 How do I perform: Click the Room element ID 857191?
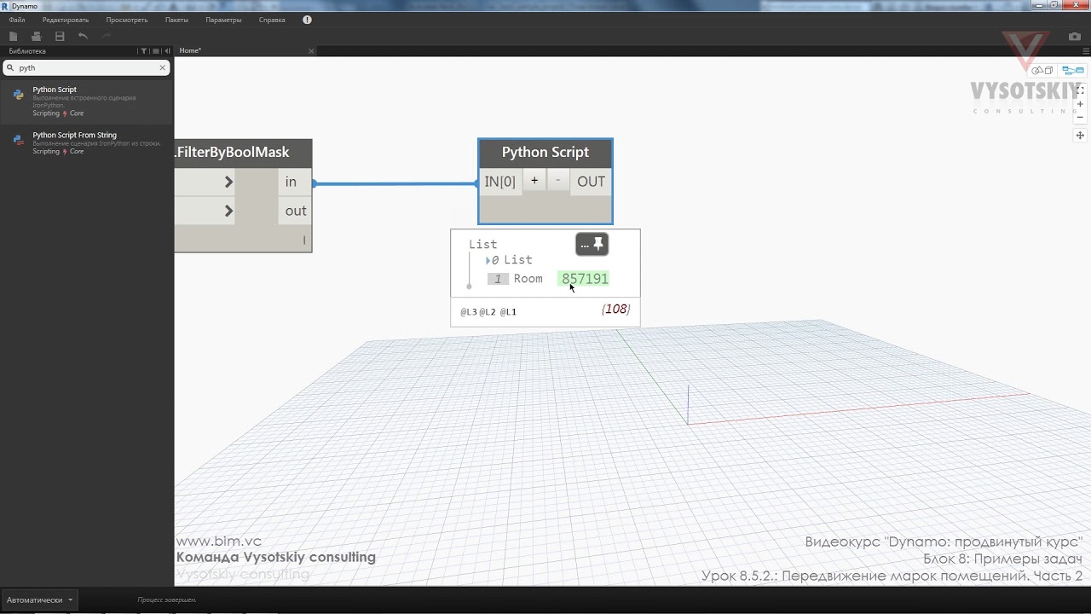click(x=584, y=279)
